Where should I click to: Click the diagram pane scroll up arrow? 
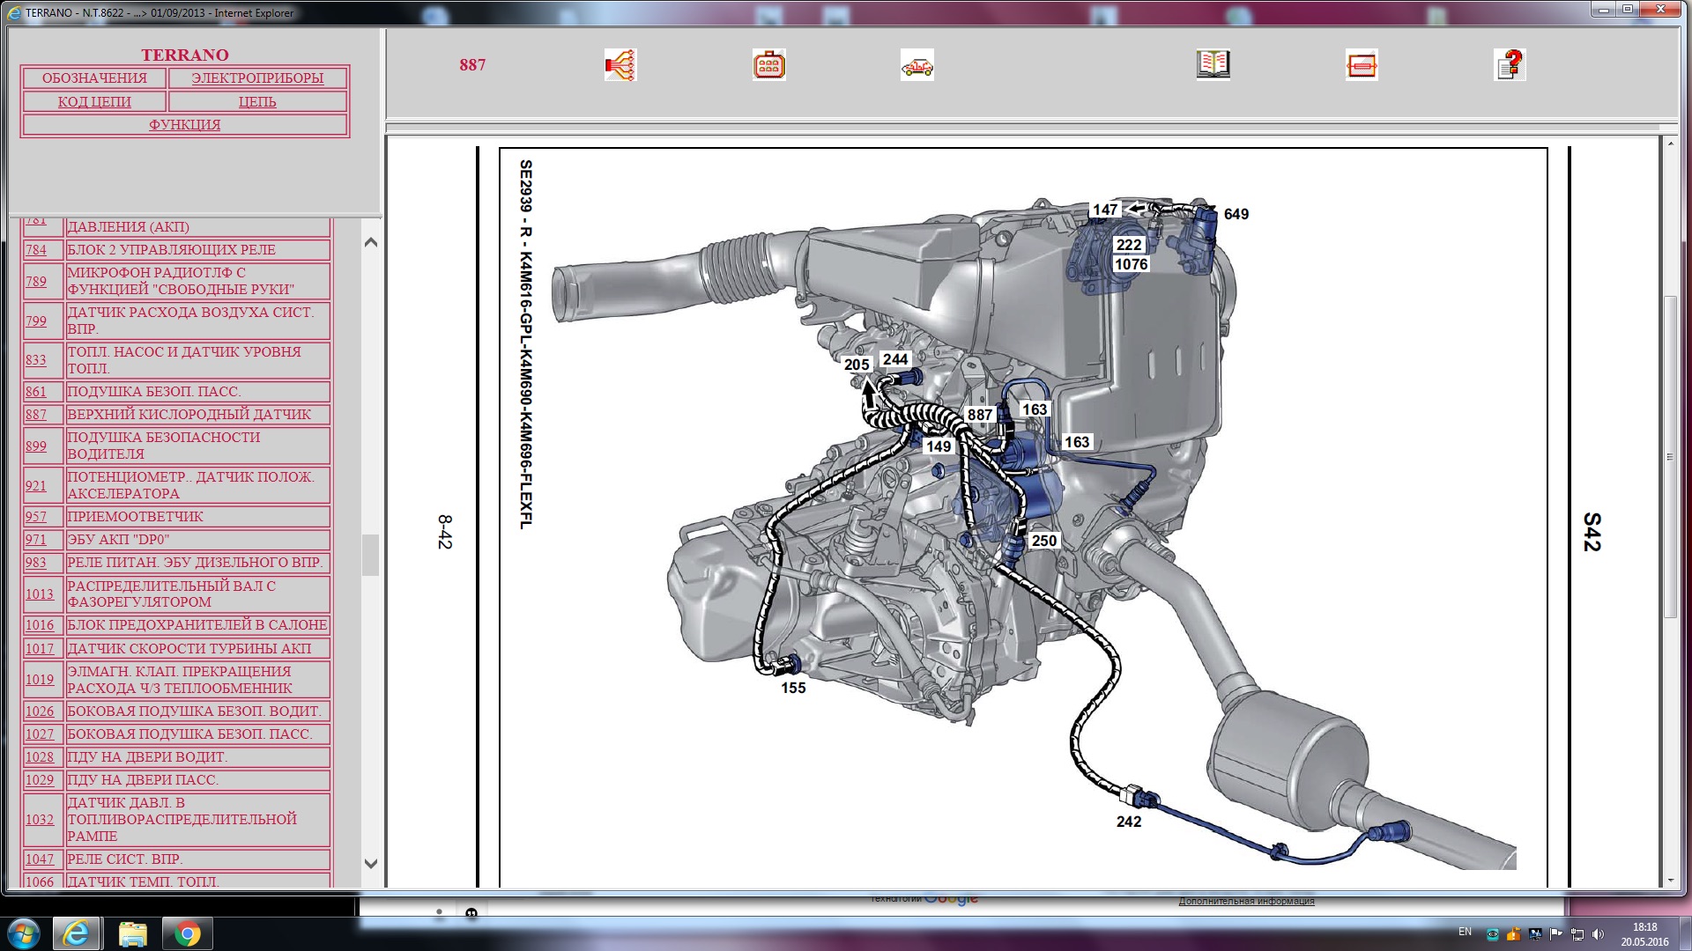point(1670,144)
